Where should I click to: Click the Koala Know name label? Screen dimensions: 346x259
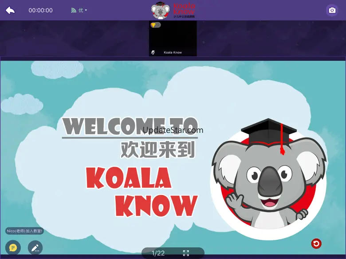click(173, 52)
